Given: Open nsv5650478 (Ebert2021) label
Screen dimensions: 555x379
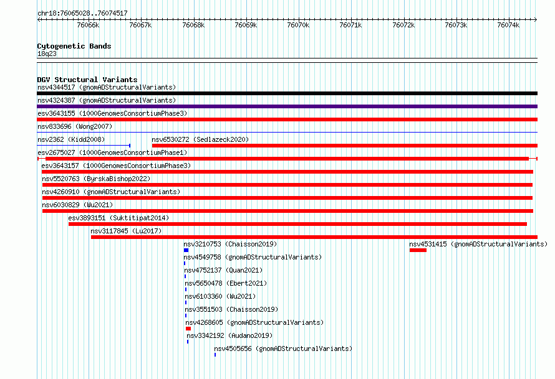Looking at the screenshot, I should (x=226, y=283).
